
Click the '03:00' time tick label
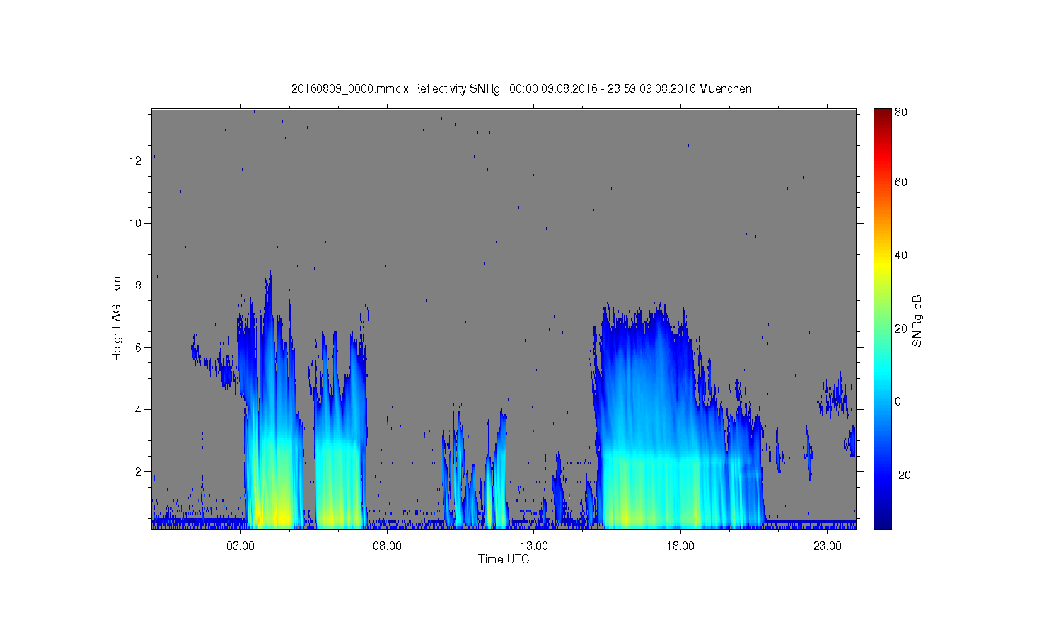click(x=240, y=546)
